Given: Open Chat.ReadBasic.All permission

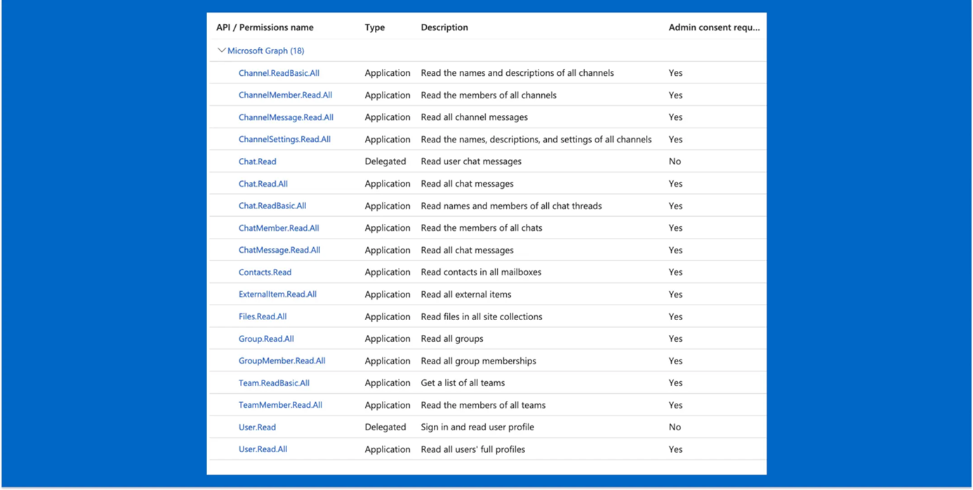Looking at the screenshot, I should (272, 206).
